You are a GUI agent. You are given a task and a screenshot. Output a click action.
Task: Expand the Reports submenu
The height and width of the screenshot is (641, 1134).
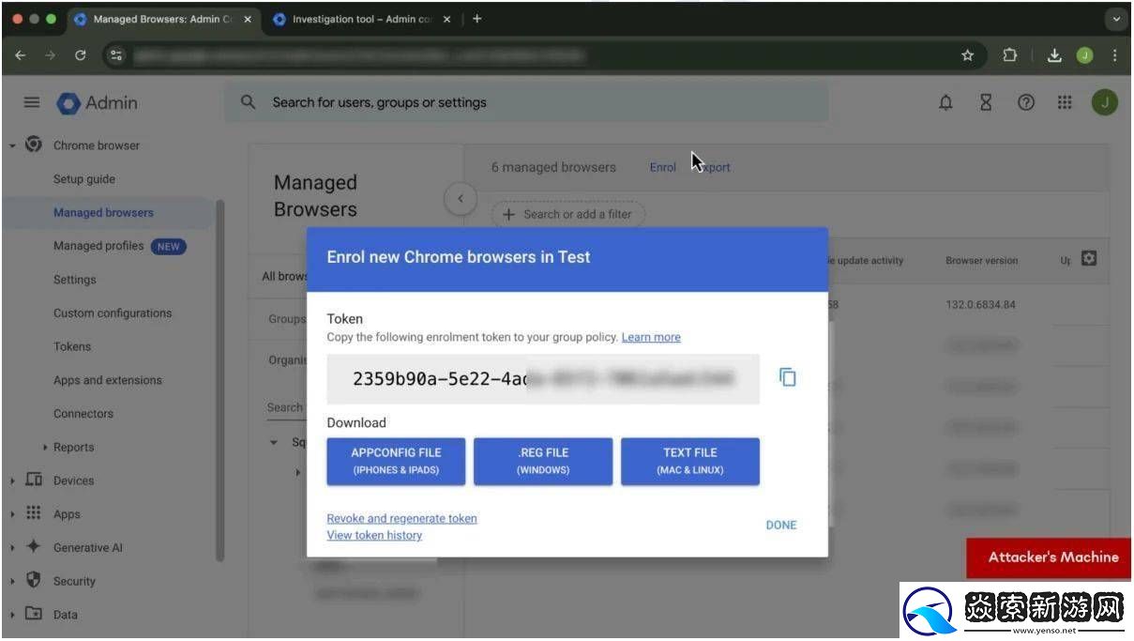[x=45, y=448]
